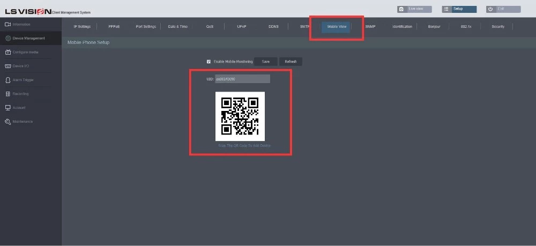Open the Security tab
The height and width of the screenshot is (246, 536).
click(x=498, y=27)
